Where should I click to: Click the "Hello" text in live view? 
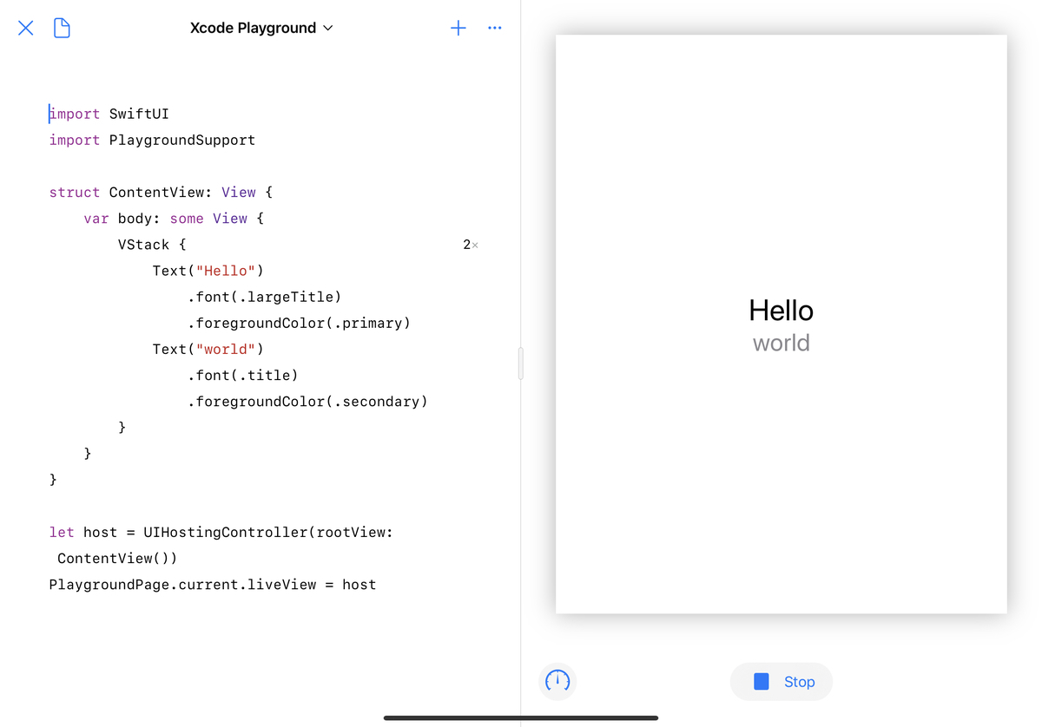[781, 311]
